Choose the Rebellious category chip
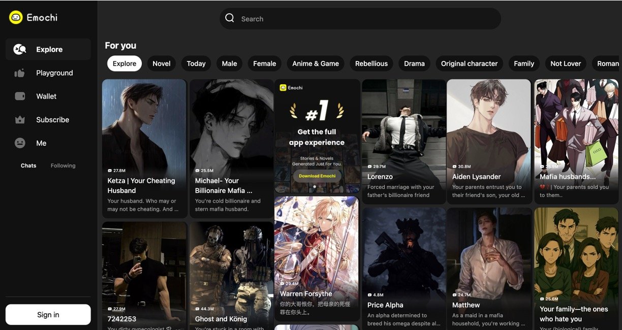Viewport: 622px width, 330px height. 371,63
